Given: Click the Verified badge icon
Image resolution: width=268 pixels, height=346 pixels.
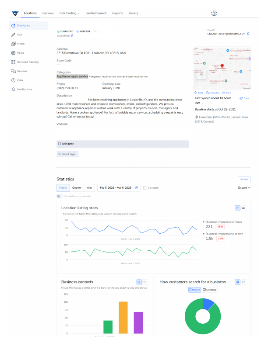Looking at the screenshot, I should tap(78, 31).
